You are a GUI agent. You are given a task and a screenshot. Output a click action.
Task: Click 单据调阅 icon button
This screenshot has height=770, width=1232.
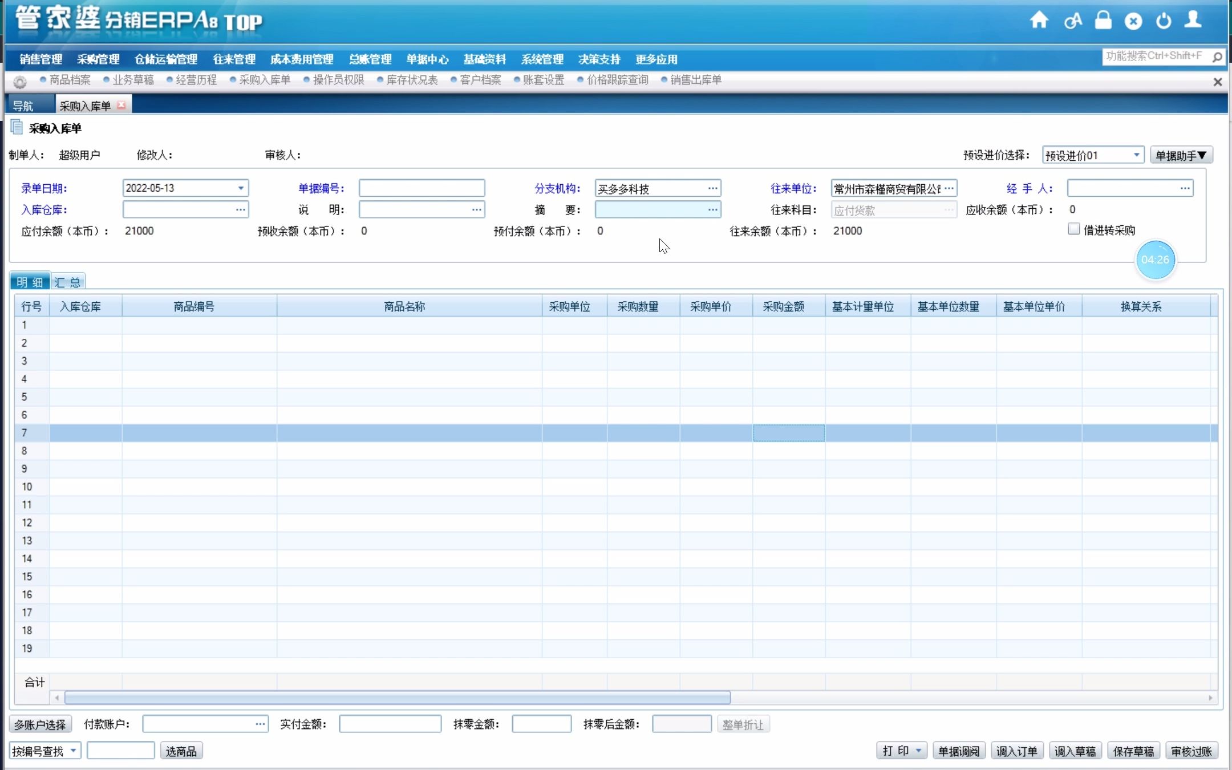pyautogui.click(x=961, y=751)
